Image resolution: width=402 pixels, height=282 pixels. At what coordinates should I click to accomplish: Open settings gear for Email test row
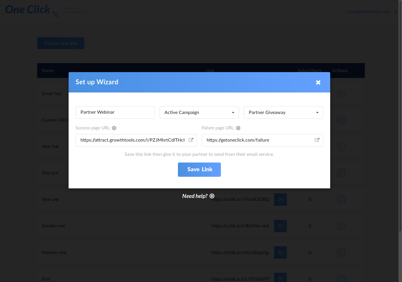click(341, 94)
